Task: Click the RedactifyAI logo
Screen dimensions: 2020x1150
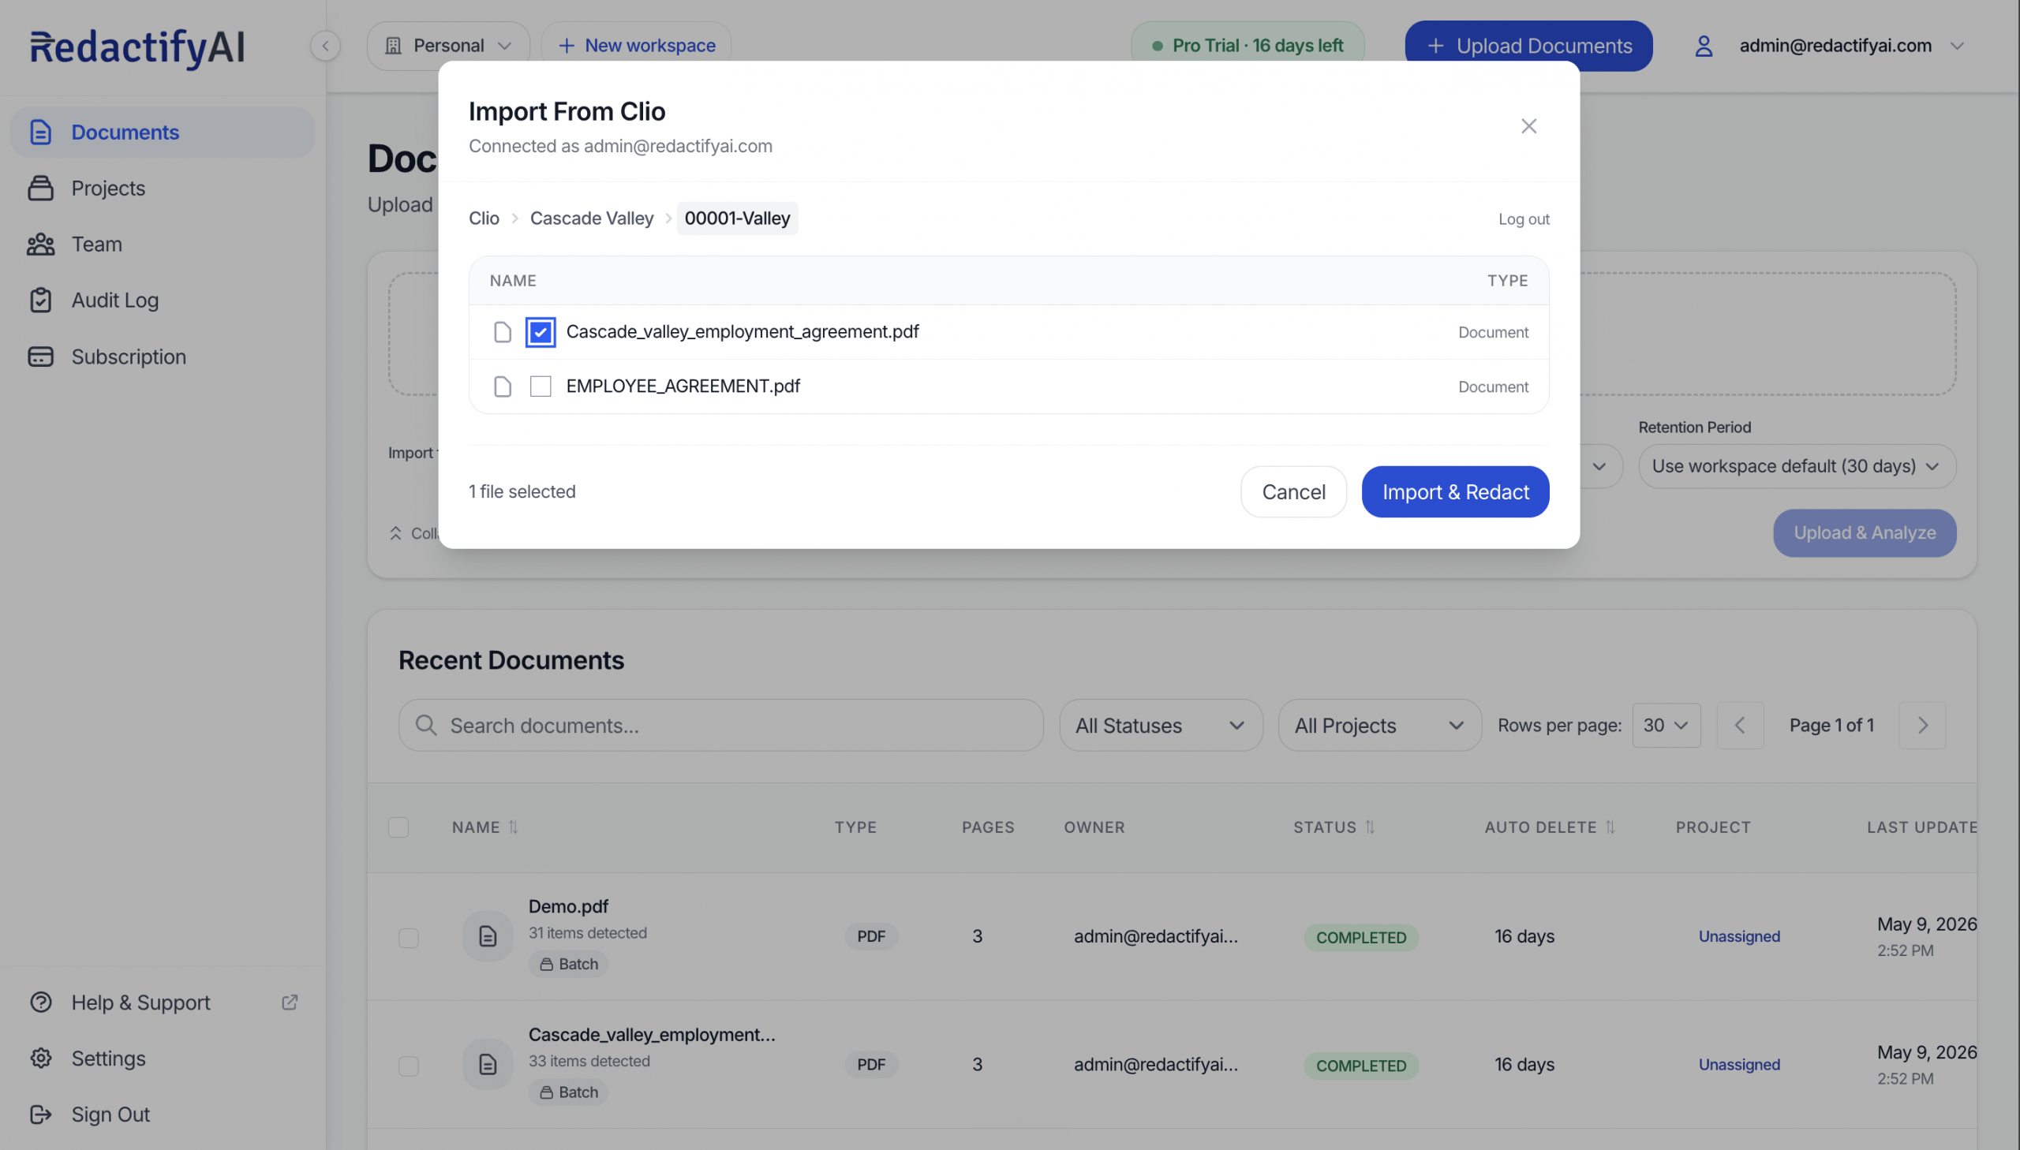Action: (137, 47)
